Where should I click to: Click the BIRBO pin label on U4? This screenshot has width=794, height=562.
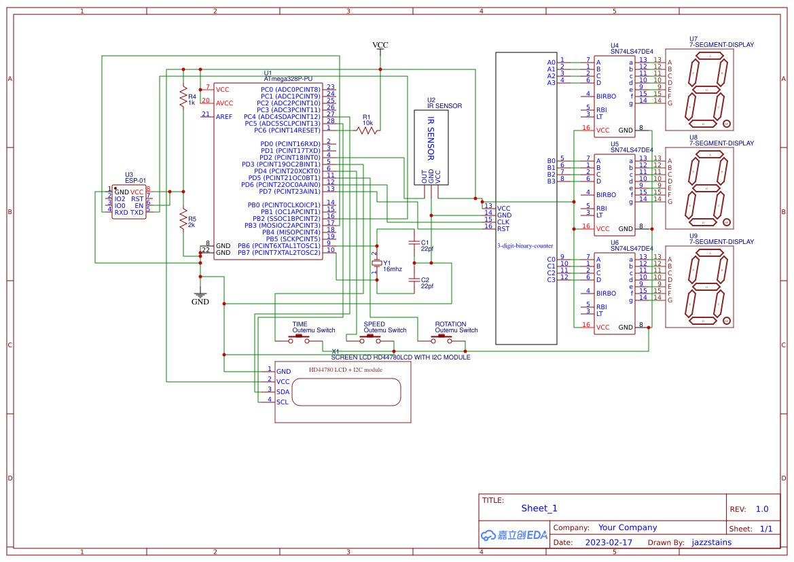(606, 96)
